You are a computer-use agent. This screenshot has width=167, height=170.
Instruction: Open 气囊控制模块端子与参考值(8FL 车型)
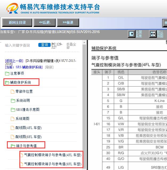tap(53, 164)
